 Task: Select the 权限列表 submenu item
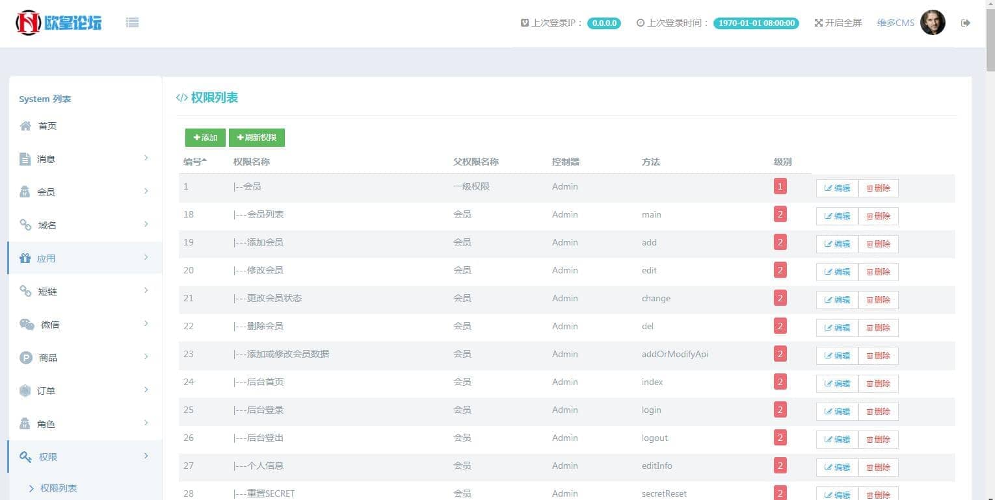pos(59,488)
